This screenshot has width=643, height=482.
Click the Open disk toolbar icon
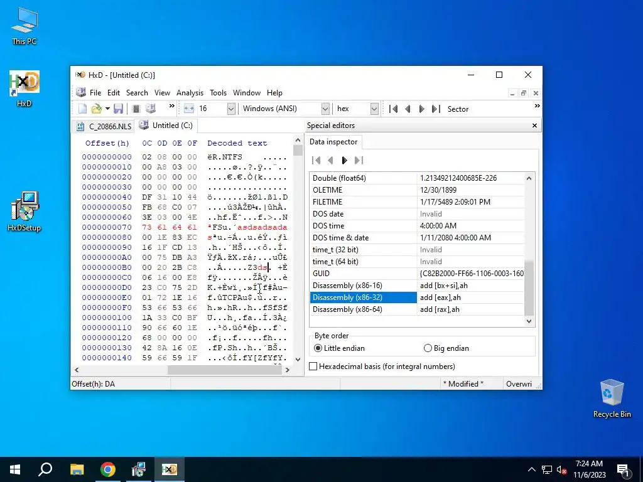point(151,109)
